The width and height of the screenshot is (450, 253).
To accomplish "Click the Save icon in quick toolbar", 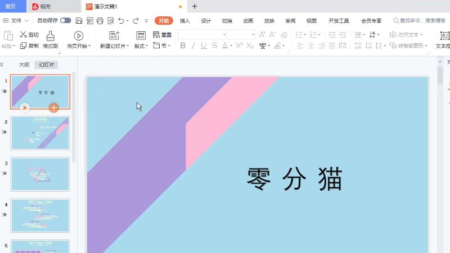I will click(x=79, y=21).
